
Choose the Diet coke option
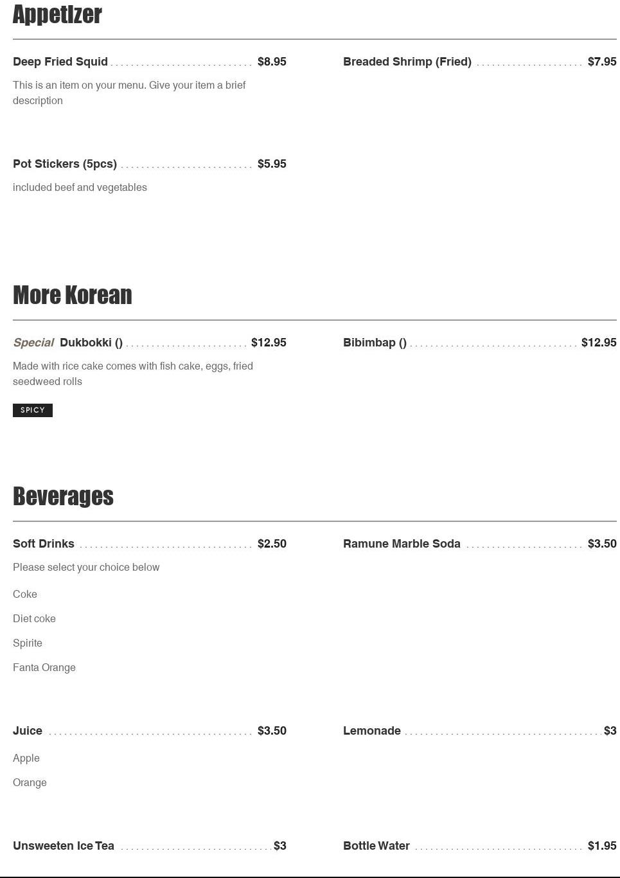34,619
